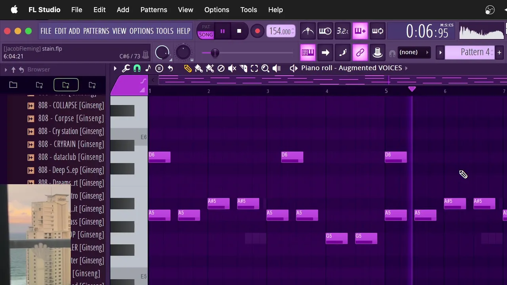507x285 pixels.
Task: Select the outlined folder tab in Browser
Action: tap(66, 85)
